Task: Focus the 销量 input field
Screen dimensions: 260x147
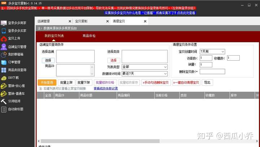Action: click(x=206, y=65)
